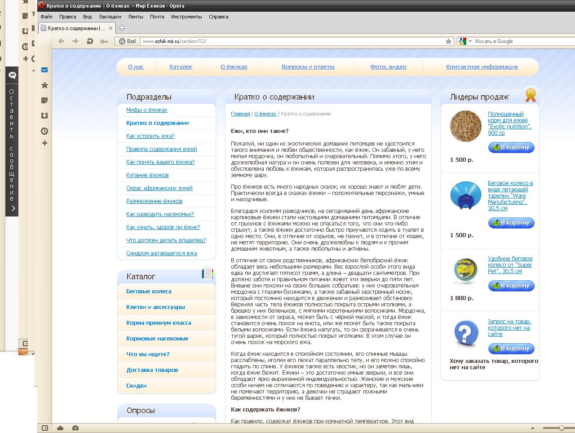The height and width of the screenshot is (433, 575).
Task: Open the Вопросы и ответы link
Action: [x=308, y=67]
